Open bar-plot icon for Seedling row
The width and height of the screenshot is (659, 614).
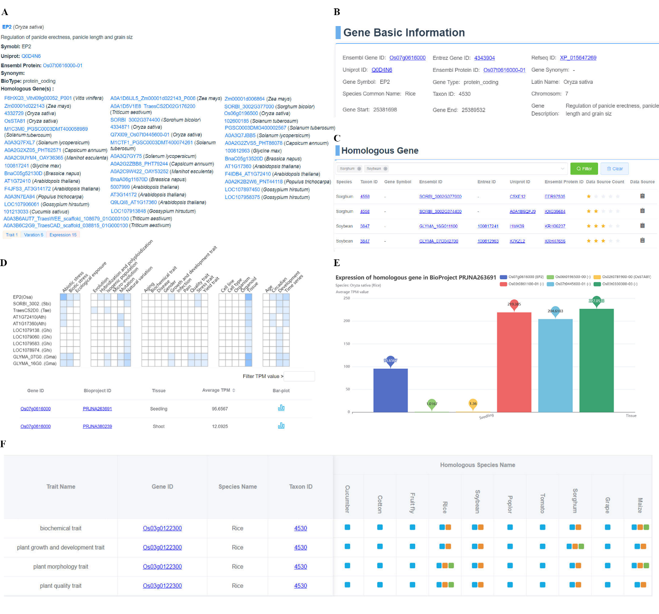coord(281,408)
